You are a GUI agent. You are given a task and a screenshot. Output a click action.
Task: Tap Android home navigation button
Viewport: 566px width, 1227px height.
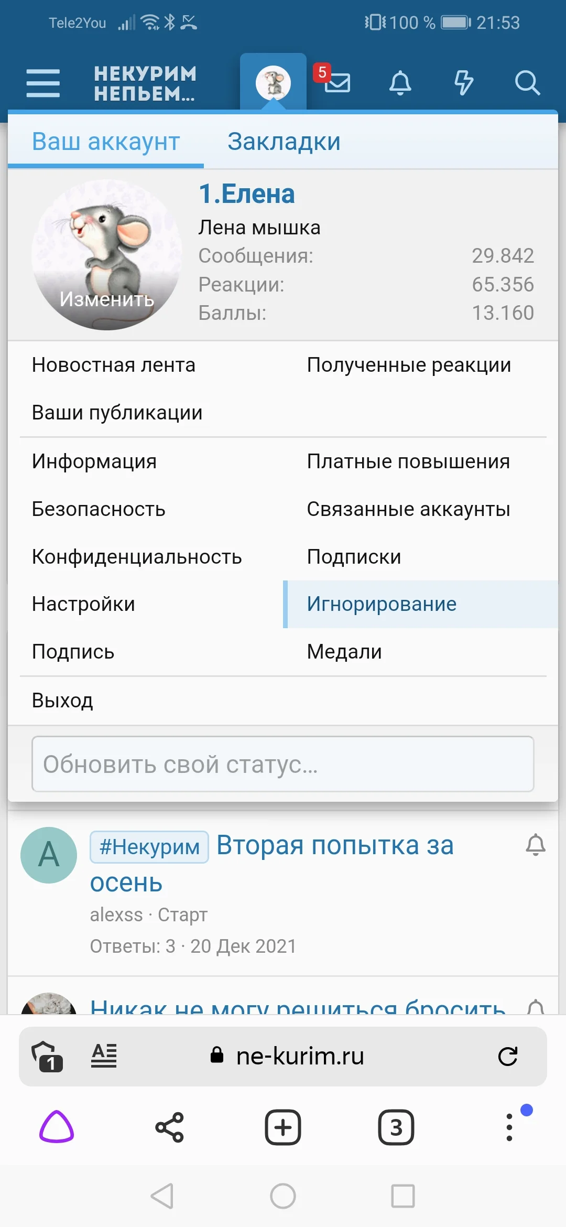click(283, 1196)
